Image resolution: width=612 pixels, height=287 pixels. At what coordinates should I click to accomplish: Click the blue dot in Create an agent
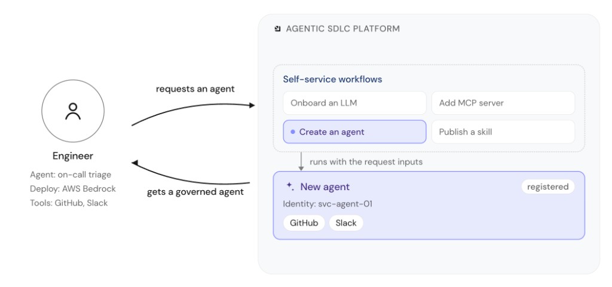pyautogui.click(x=293, y=132)
